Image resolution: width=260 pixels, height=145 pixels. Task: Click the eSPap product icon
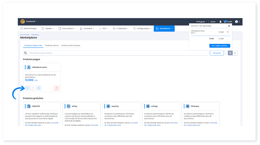point(68,106)
